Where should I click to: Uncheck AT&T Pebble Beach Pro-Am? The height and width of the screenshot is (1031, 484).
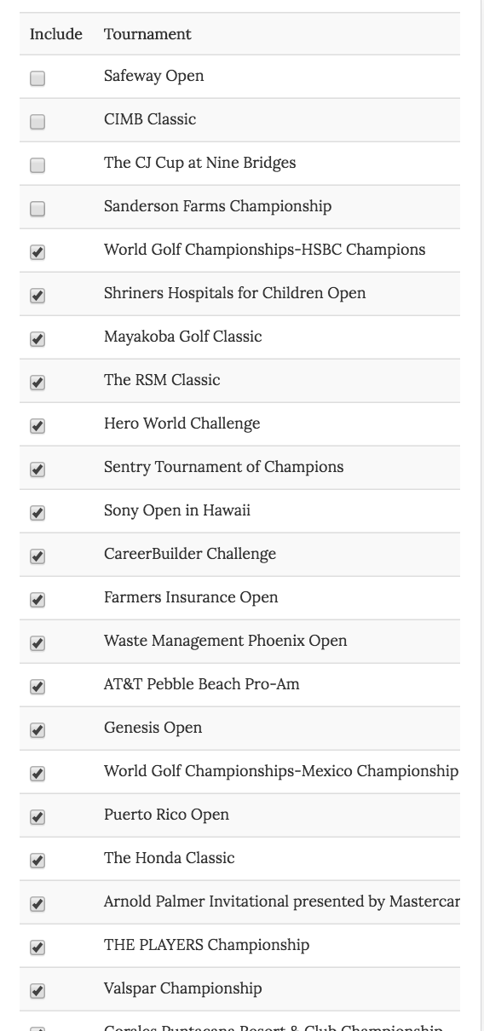click(37, 687)
